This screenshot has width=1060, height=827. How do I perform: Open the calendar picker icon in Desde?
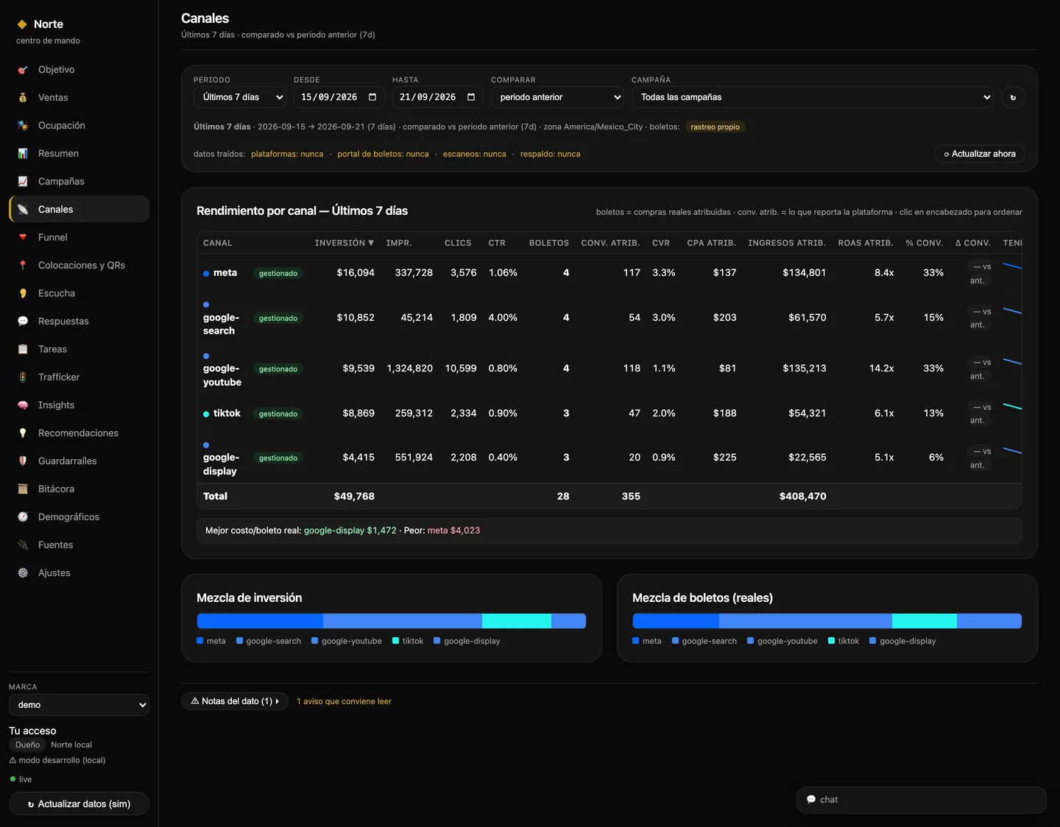pos(372,97)
